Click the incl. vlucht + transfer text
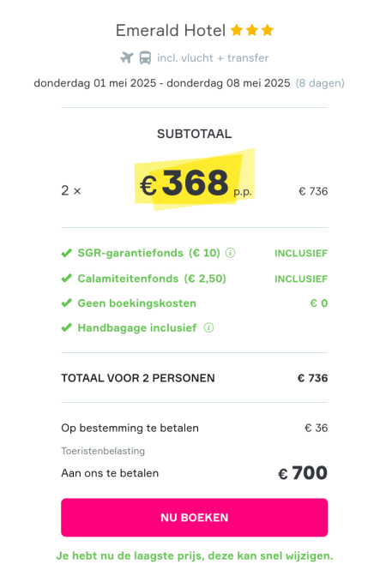 click(x=213, y=58)
